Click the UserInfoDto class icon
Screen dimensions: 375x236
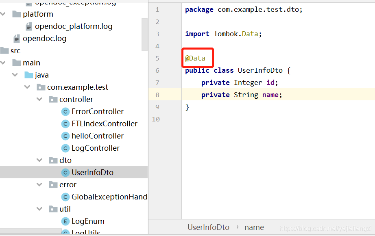coord(65,173)
